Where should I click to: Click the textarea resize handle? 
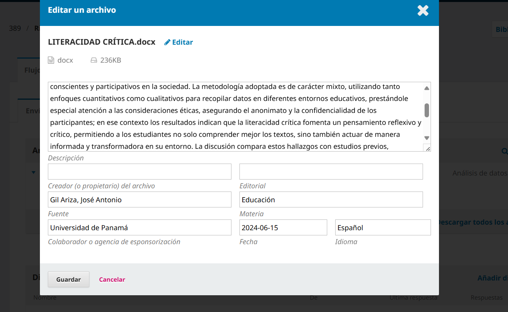(x=428, y=148)
